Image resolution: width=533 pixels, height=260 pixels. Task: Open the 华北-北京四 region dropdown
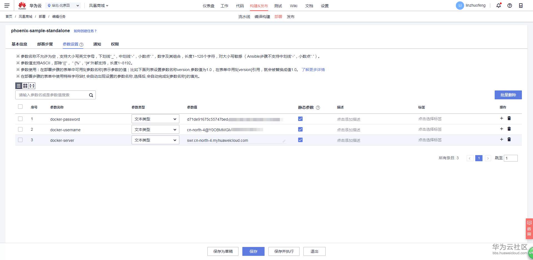63,6
